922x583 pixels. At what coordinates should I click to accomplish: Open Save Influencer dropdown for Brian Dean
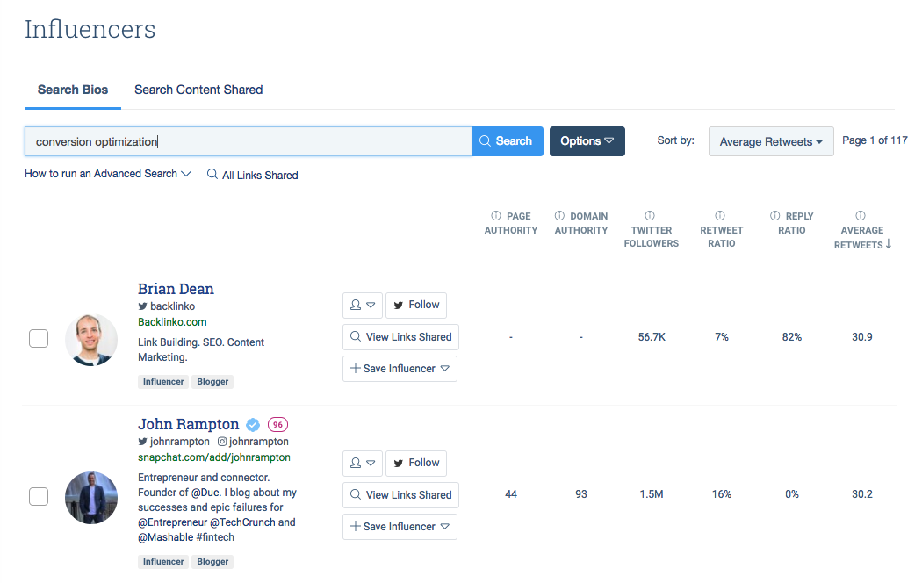tap(400, 369)
